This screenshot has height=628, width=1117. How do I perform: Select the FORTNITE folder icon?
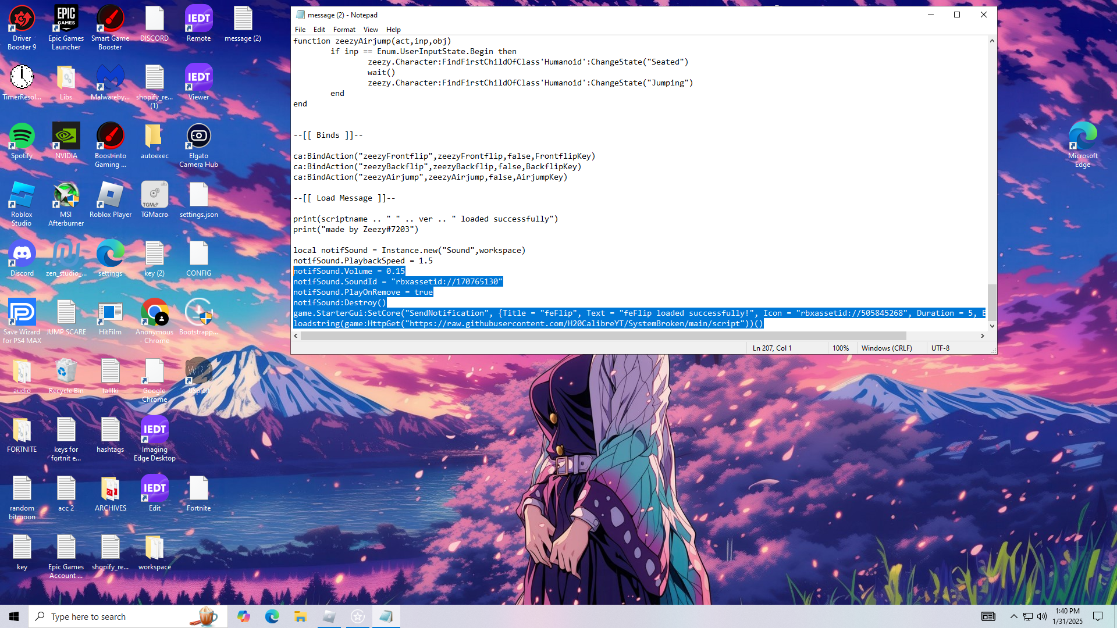pyautogui.click(x=22, y=435)
